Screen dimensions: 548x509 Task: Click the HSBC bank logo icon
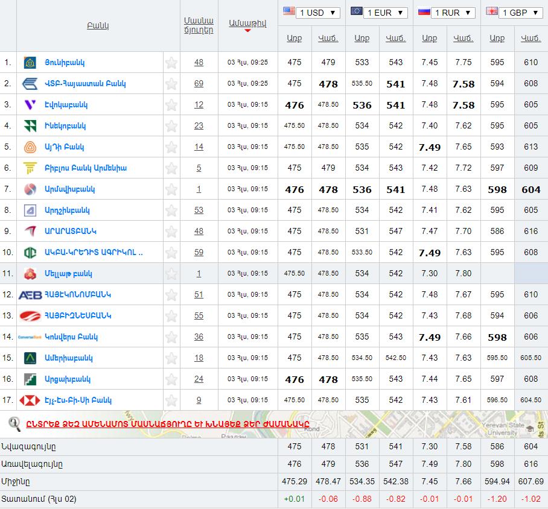pos(30,400)
